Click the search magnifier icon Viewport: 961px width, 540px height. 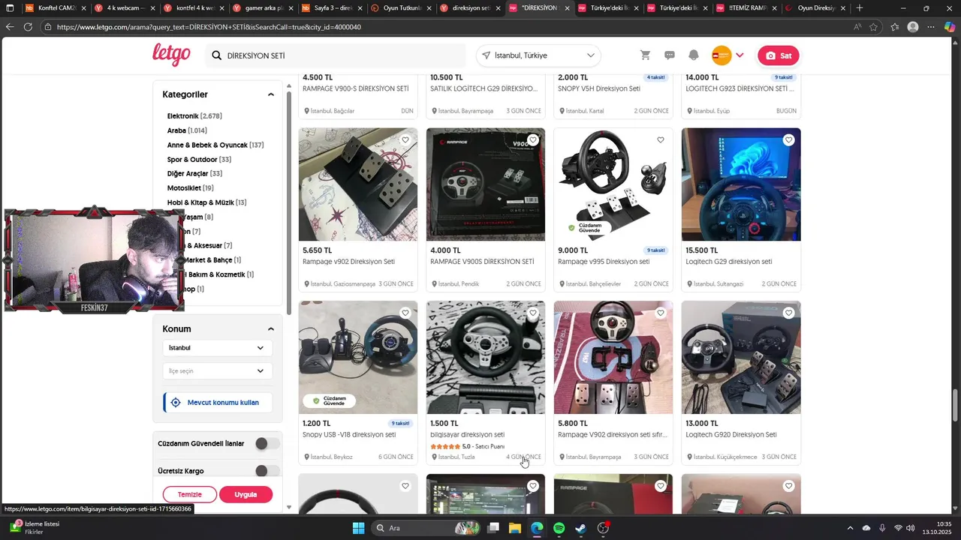pyautogui.click(x=217, y=55)
